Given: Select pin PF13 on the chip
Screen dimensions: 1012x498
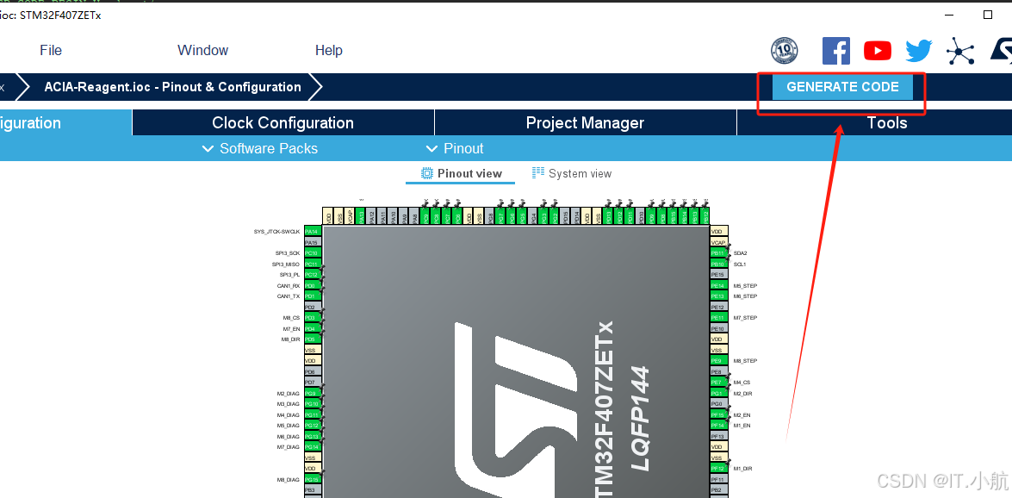Looking at the screenshot, I should tap(719, 436).
